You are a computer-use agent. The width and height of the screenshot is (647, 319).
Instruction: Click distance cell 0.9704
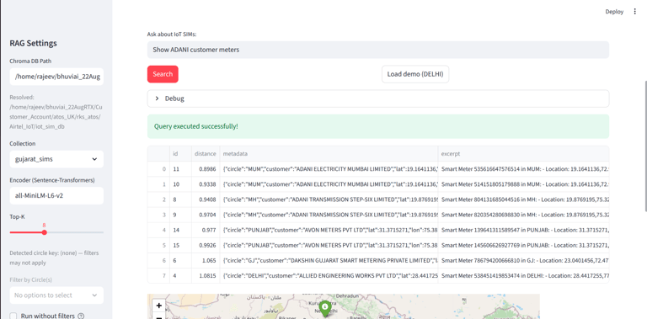[206, 215]
